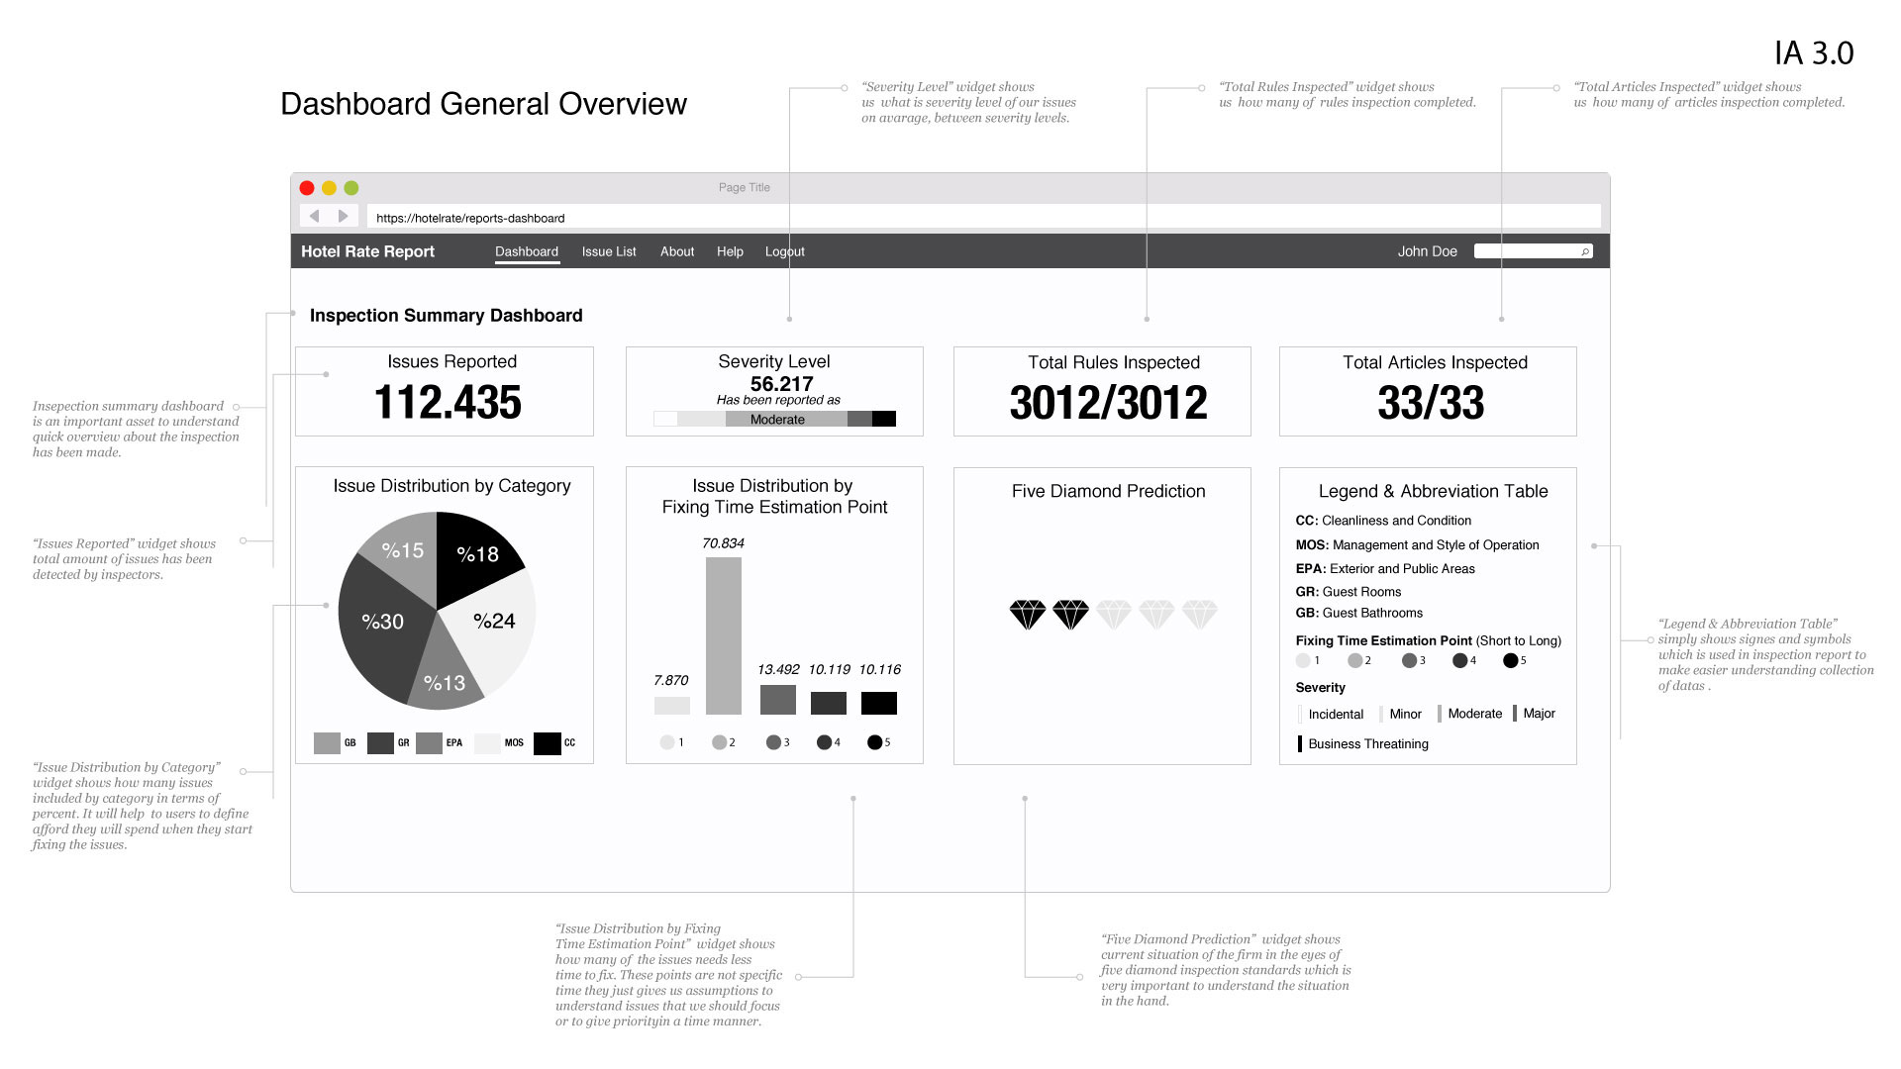Click EPA: Exterior and Public Areas

[x=1385, y=569]
